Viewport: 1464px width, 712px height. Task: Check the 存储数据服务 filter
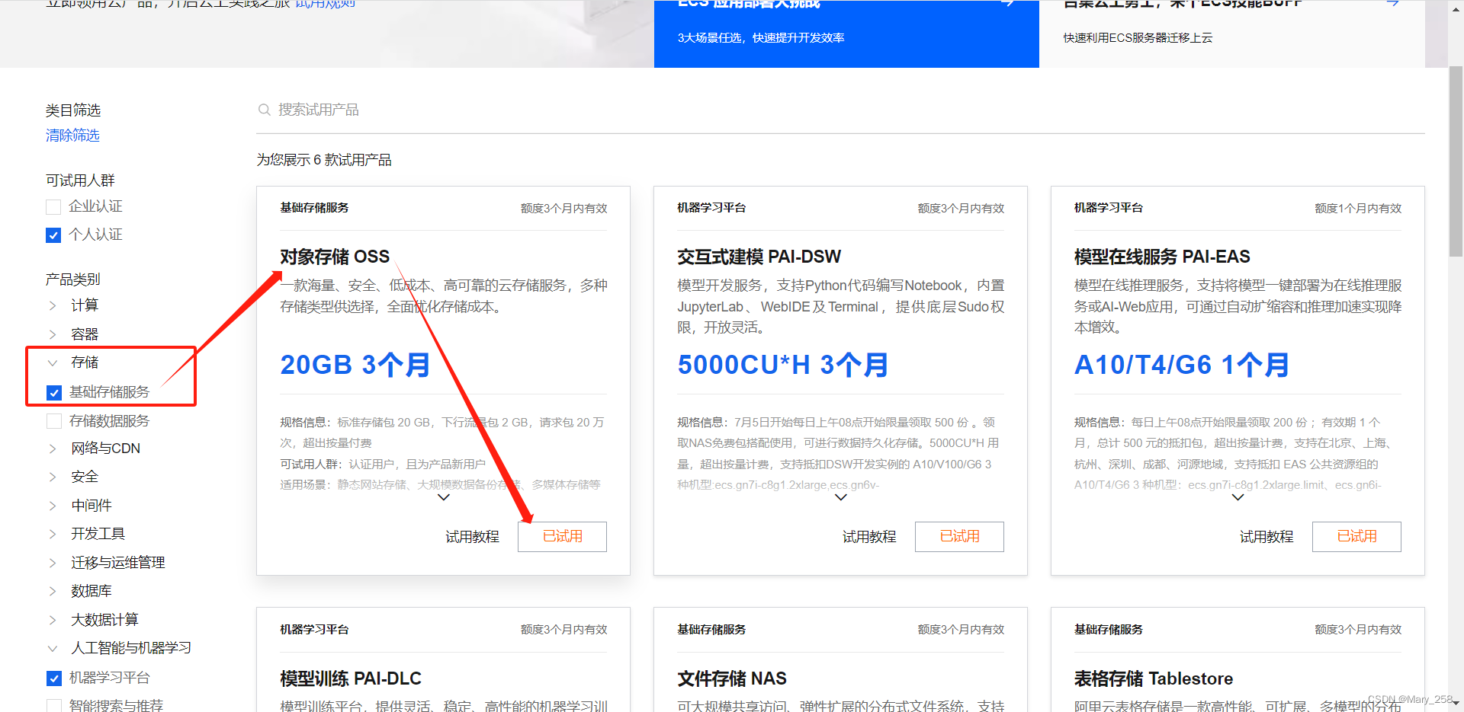53,420
